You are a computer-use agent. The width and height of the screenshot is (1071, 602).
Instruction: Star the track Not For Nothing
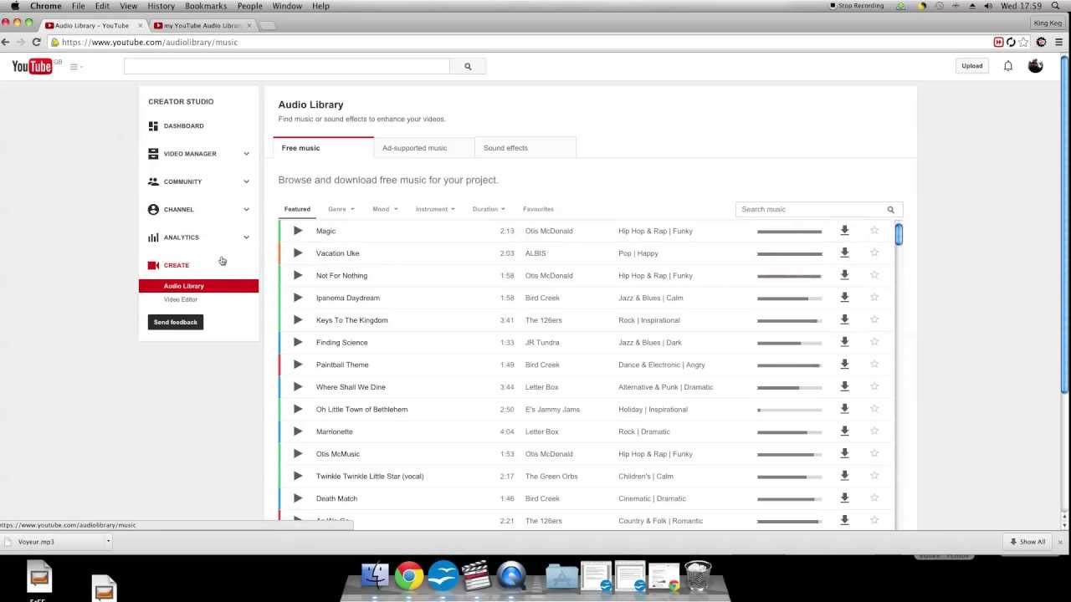click(x=874, y=275)
